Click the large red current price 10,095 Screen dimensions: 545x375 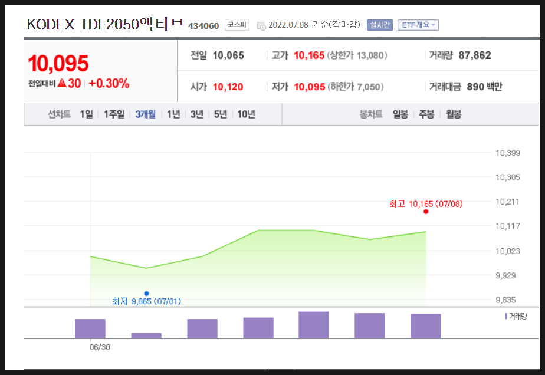tap(58, 63)
